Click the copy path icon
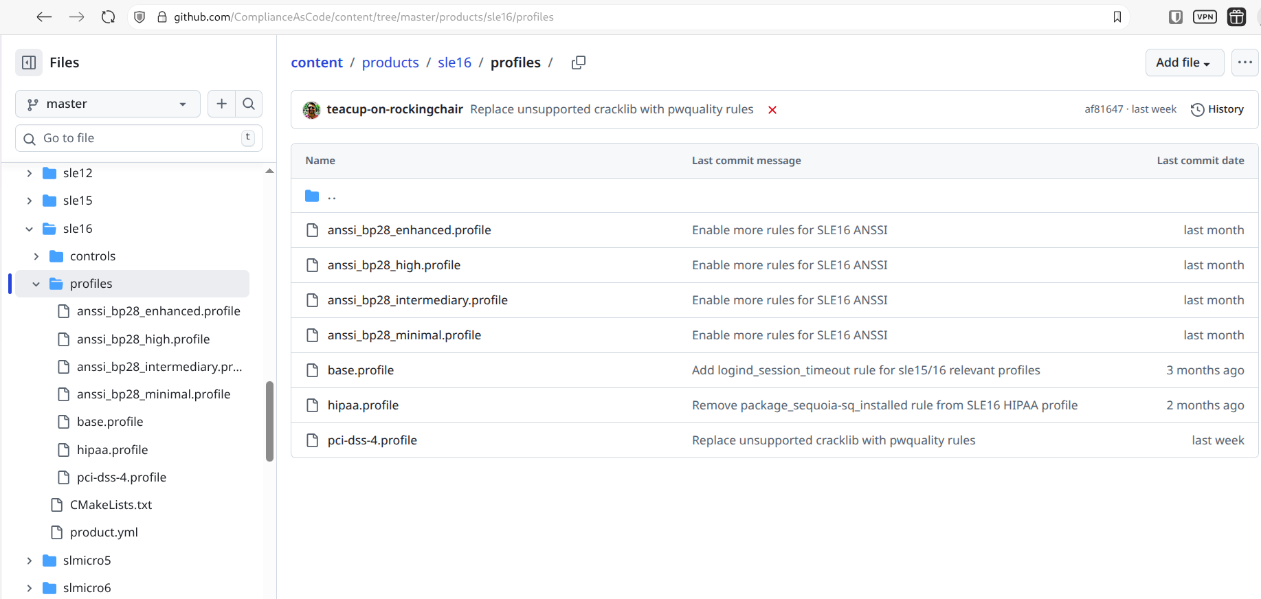 [579, 63]
